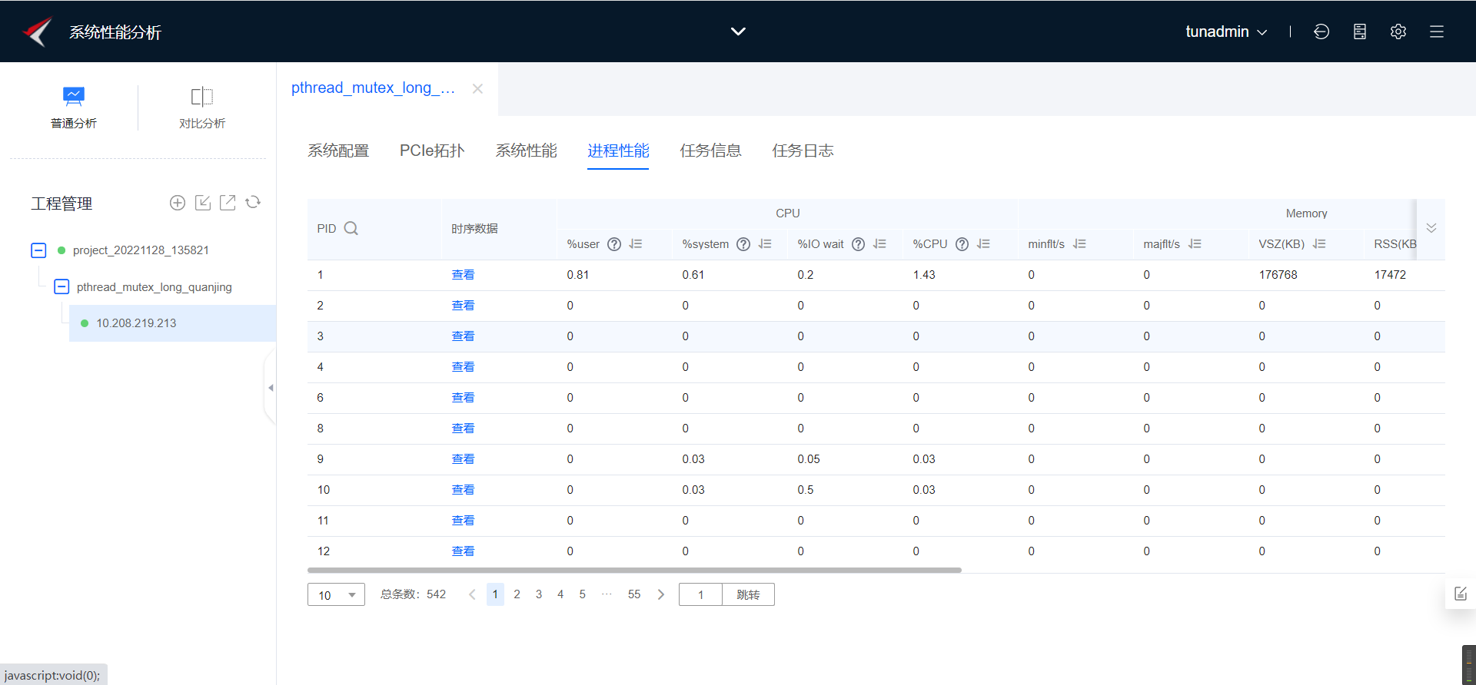Sort by %IO wait column
This screenshot has height=685, width=1476.
[880, 244]
